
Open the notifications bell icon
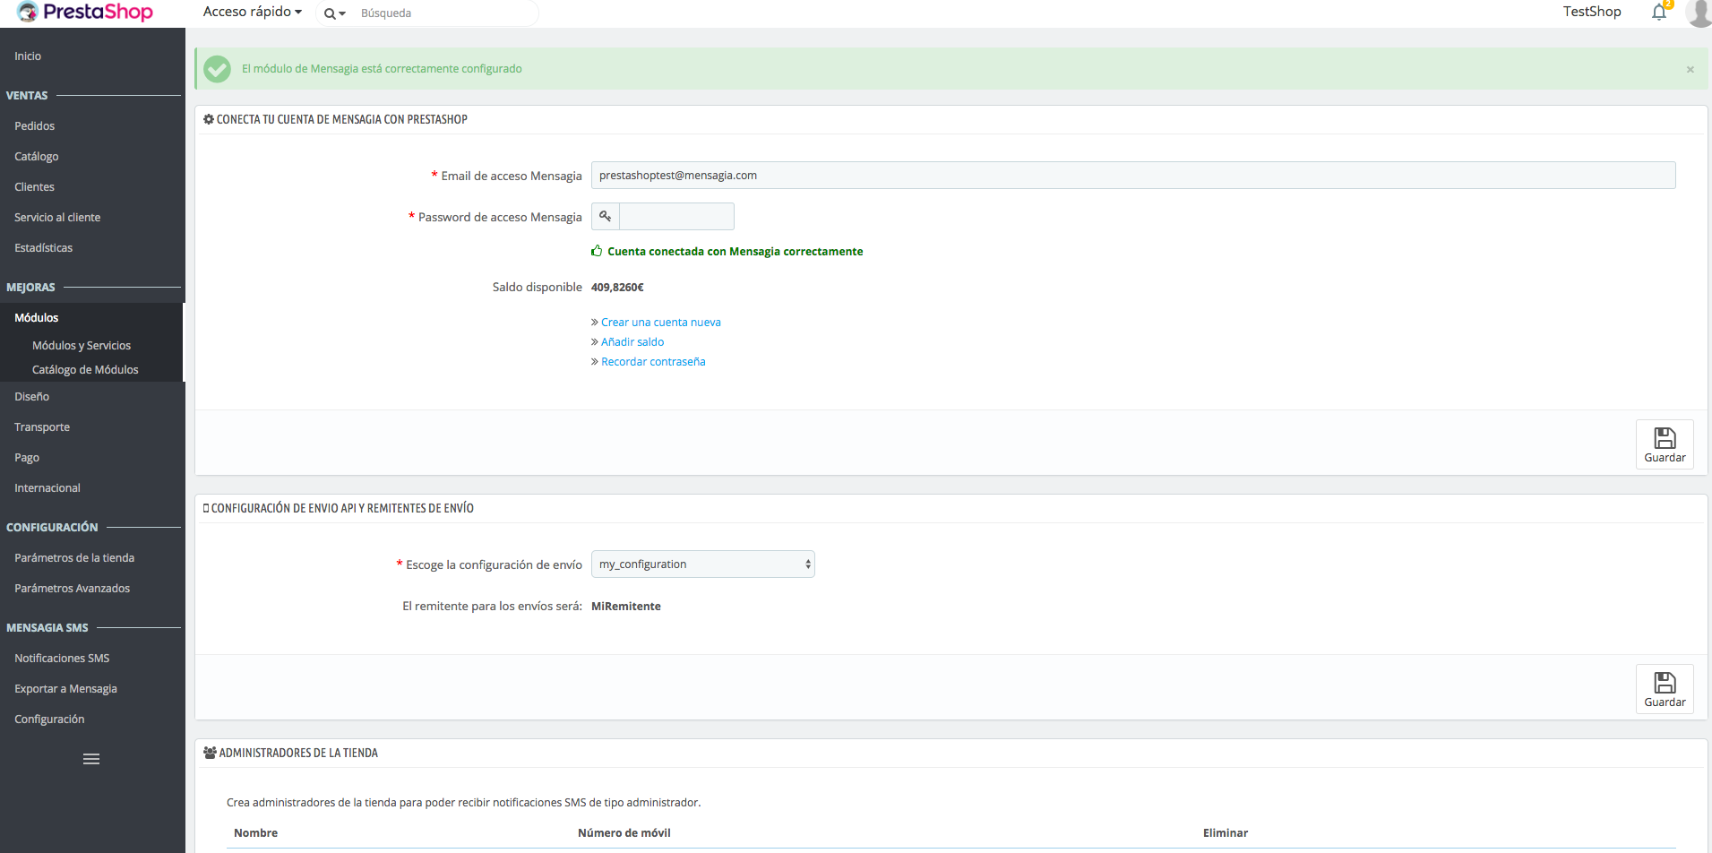pyautogui.click(x=1658, y=12)
